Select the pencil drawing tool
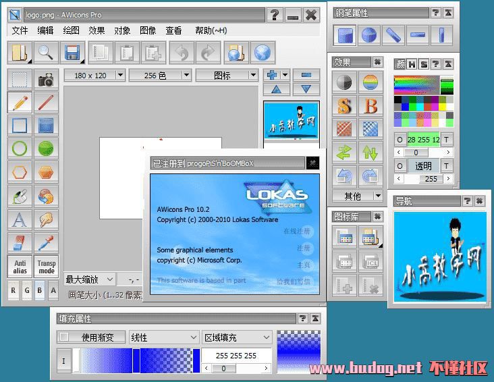This screenshot has height=382, width=494. 20,103
